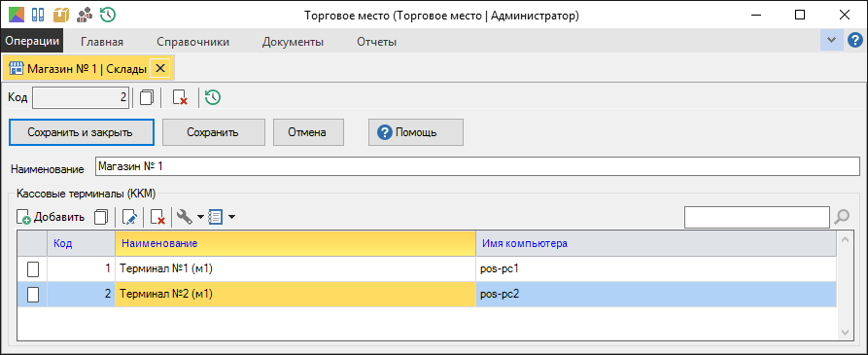Switch to the Главная tab
868x355 pixels.
point(102,42)
